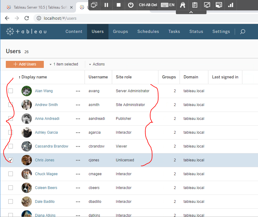Click the Add Users button
This screenshot has width=258, height=217.
click(25, 64)
